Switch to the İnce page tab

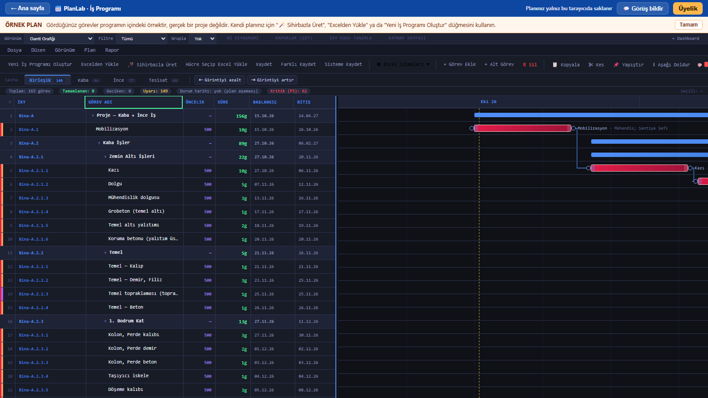point(124,80)
